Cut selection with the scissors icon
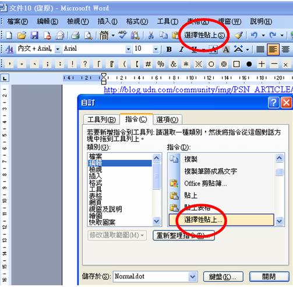This screenshot has height=287, width=293. tap(151, 35)
